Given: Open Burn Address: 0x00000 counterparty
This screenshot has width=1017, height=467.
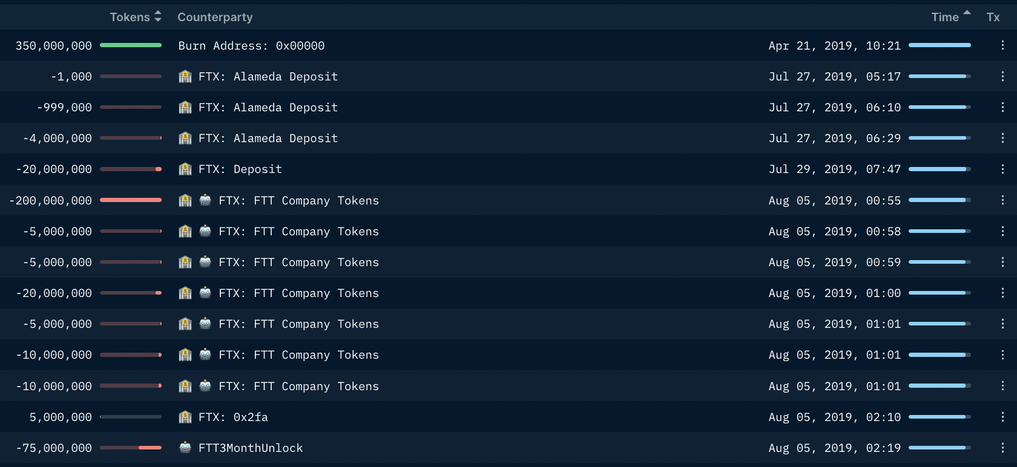Looking at the screenshot, I should click(x=251, y=46).
